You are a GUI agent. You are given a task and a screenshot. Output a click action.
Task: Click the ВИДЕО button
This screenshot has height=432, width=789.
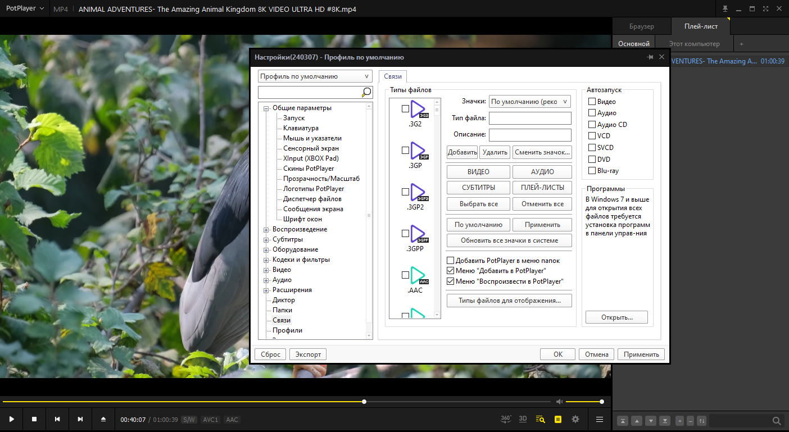coord(478,172)
